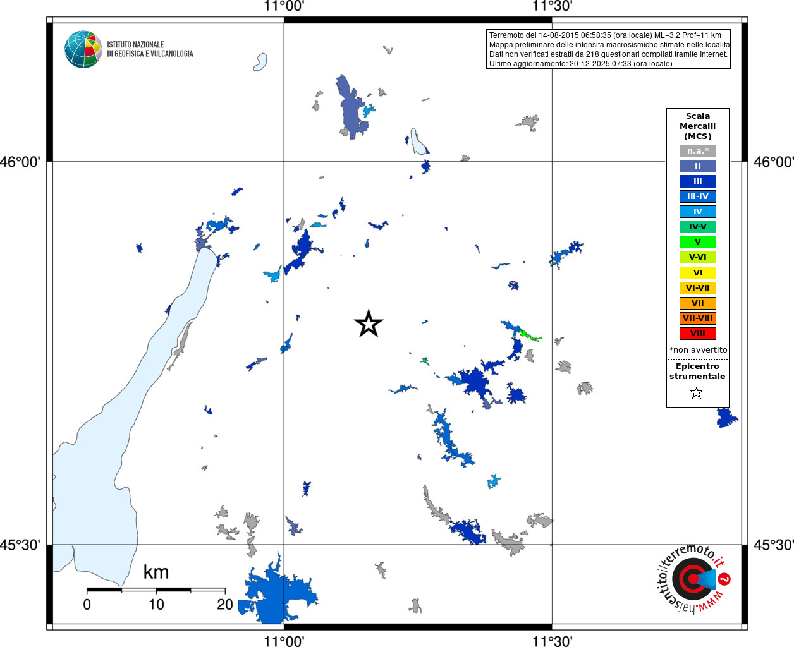Click the bright green municipality east of epicenter
The width and height of the screenshot is (794, 647).
[530, 335]
